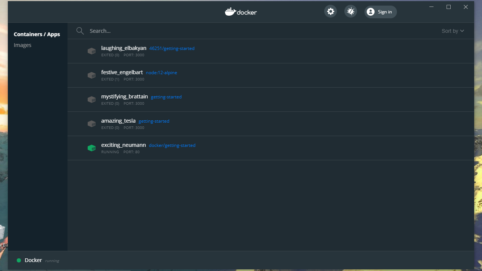The width and height of the screenshot is (482, 271).
Task: Open the Sort by dropdown
Action: coord(453,31)
